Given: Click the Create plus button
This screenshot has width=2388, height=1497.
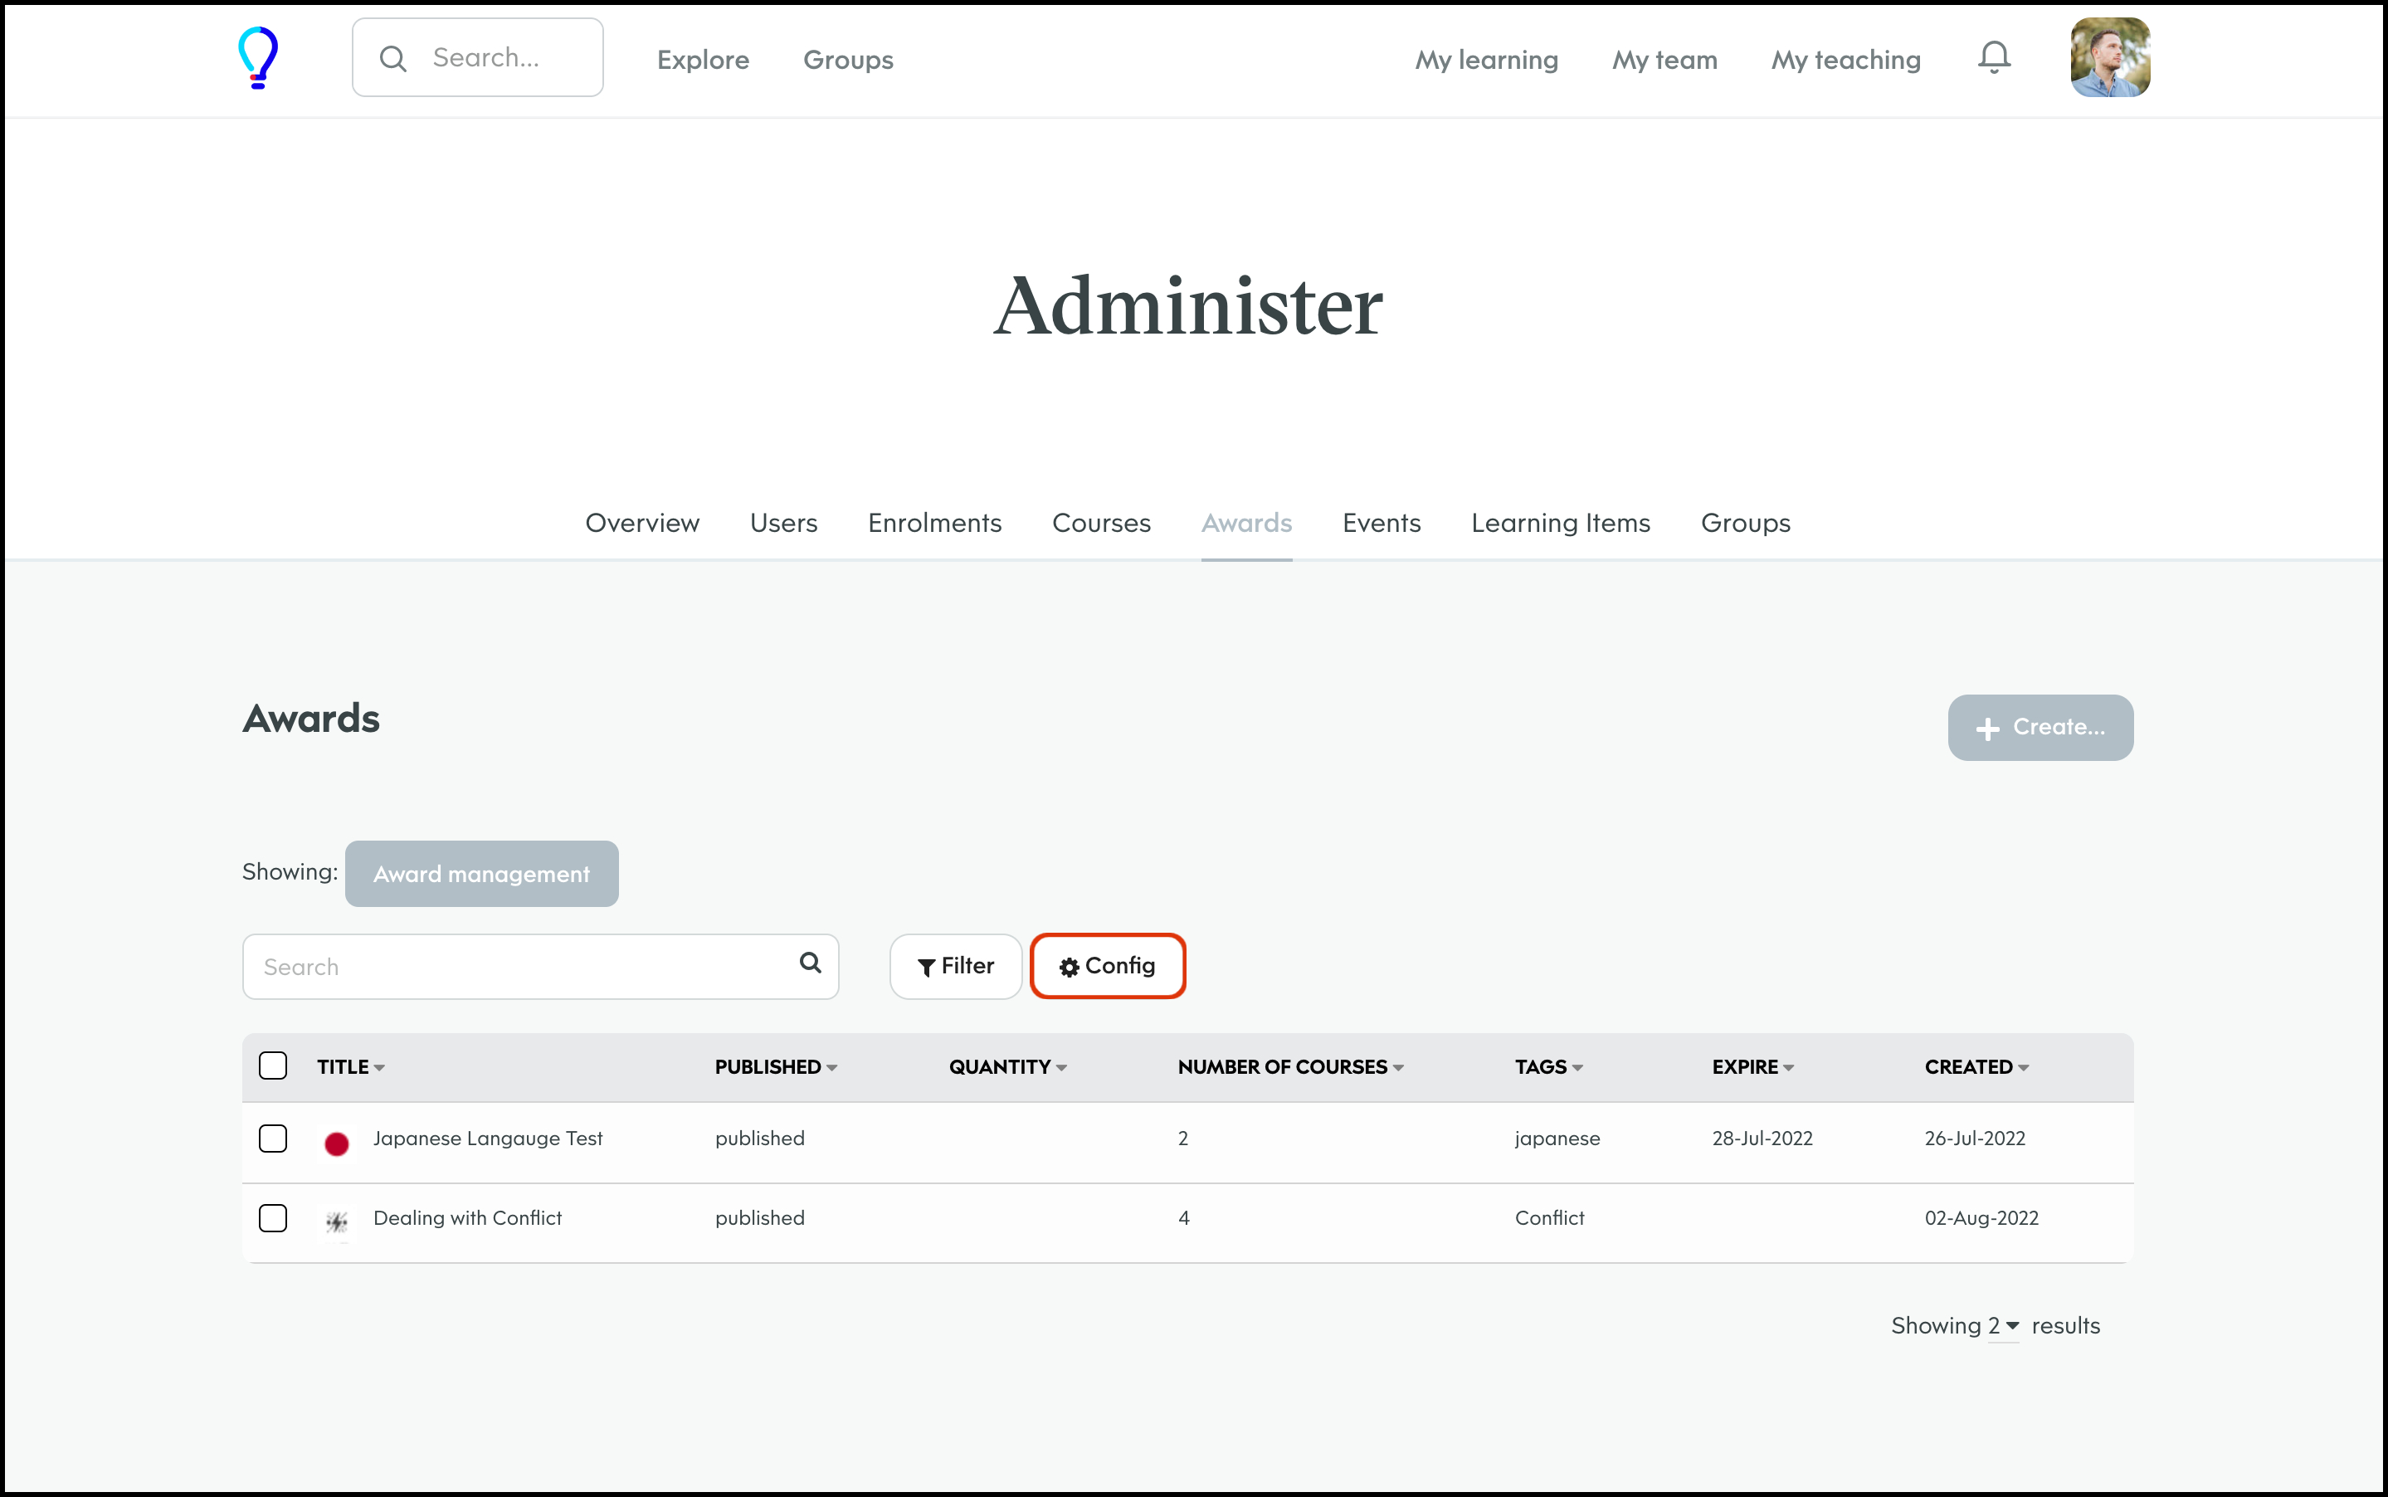Looking at the screenshot, I should coord(2040,728).
